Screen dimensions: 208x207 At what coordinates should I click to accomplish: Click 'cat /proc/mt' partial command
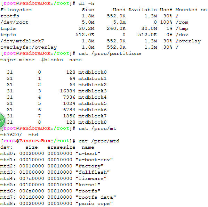tap(97, 129)
